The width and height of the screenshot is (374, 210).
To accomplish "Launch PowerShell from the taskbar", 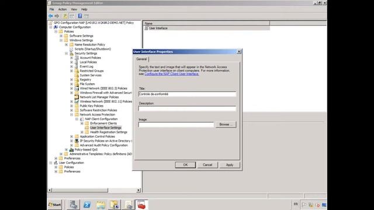I will [x=87, y=205].
